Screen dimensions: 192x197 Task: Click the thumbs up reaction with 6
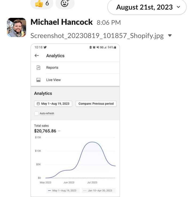click(x=42, y=3)
